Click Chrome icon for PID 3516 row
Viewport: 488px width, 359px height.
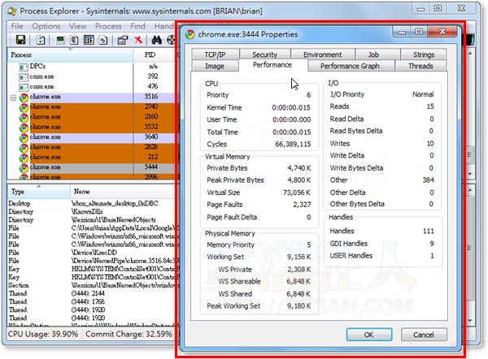24,97
